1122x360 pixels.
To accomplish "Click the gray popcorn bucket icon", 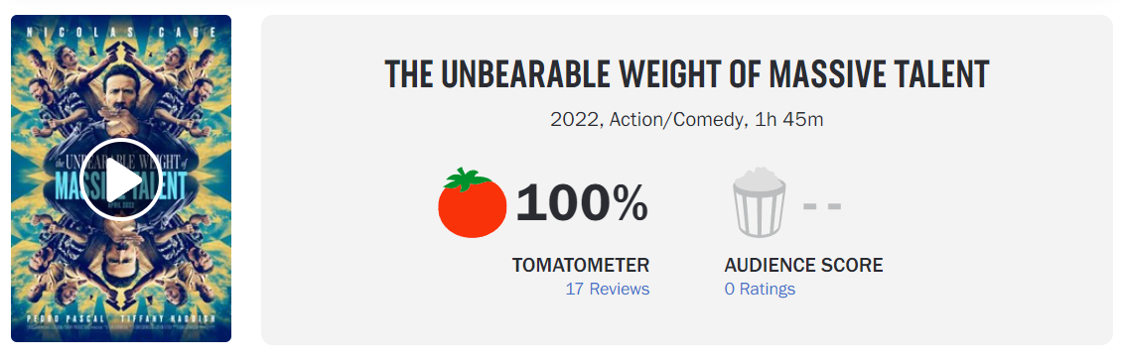I will pyautogui.click(x=759, y=202).
